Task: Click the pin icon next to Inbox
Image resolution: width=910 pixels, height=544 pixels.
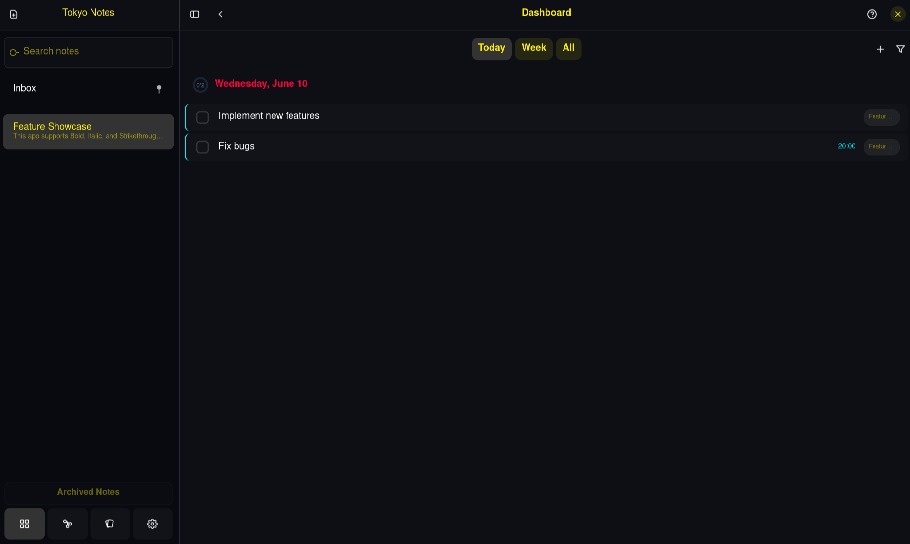Action: [159, 89]
